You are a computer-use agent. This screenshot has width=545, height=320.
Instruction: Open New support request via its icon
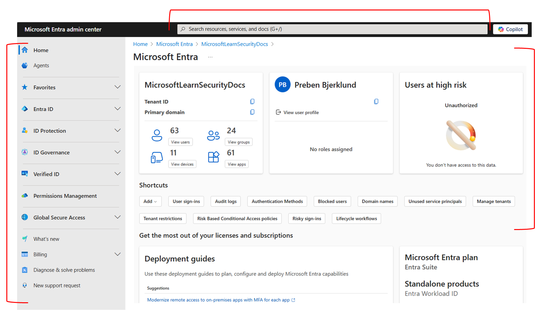point(24,285)
